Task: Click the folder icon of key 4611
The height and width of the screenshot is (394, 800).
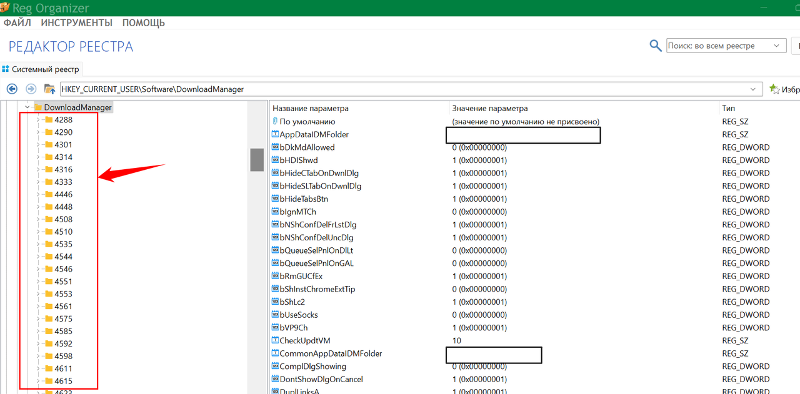Action: click(x=49, y=368)
